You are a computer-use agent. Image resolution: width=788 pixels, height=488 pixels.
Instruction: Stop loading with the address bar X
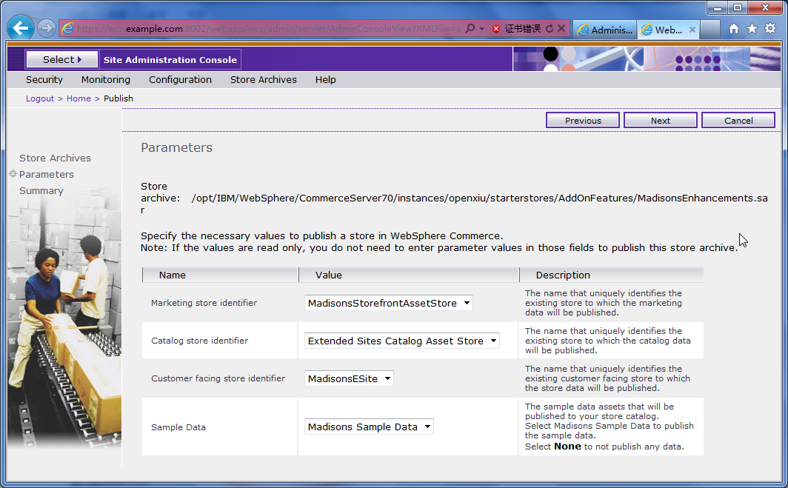point(561,29)
